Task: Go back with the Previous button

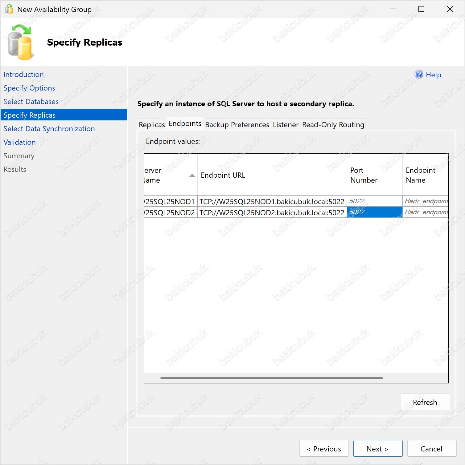Action: click(x=324, y=449)
